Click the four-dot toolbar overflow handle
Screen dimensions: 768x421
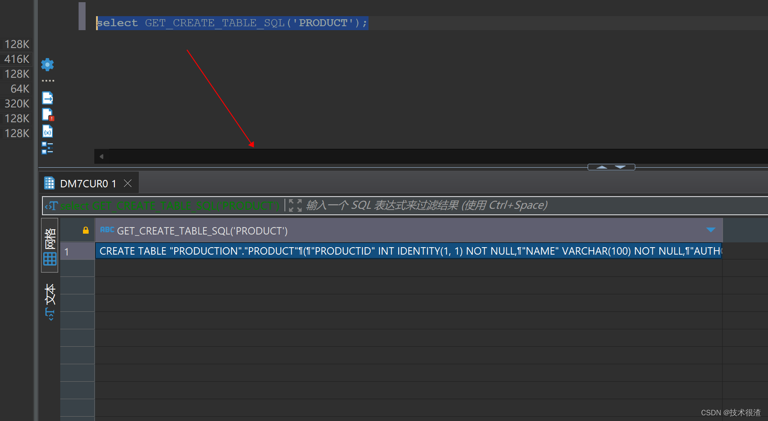tap(48, 81)
